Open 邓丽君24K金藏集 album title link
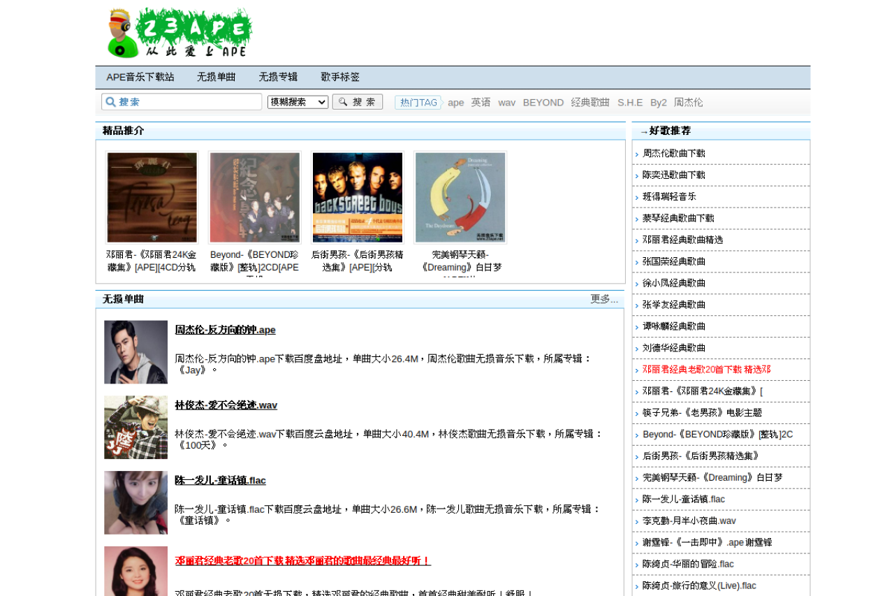This screenshot has width=894, height=596. click(152, 261)
